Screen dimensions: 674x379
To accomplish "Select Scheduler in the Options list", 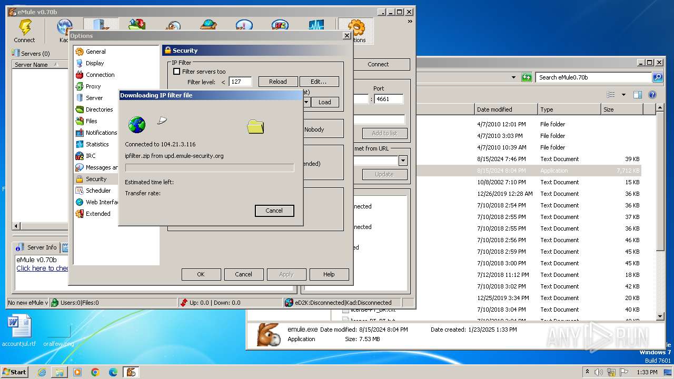I will (98, 191).
